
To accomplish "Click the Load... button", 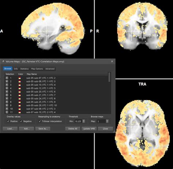I will click(x=10, y=128).
